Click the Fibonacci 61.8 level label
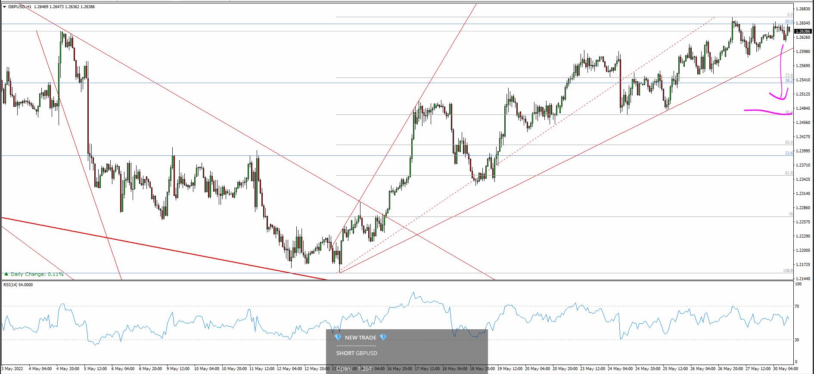 [789, 173]
